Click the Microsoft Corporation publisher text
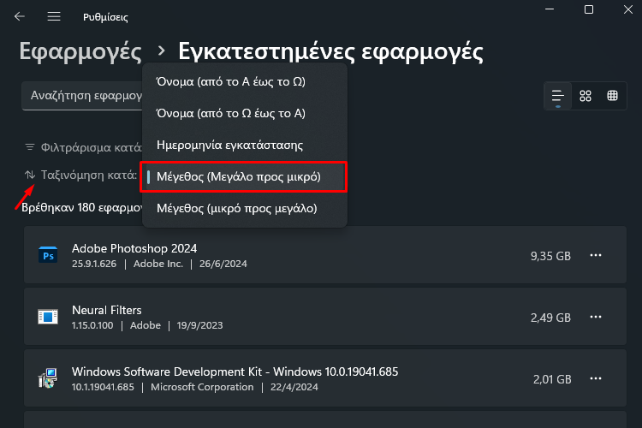642x428 pixels. pyautogui.click(x=202, y=387)
